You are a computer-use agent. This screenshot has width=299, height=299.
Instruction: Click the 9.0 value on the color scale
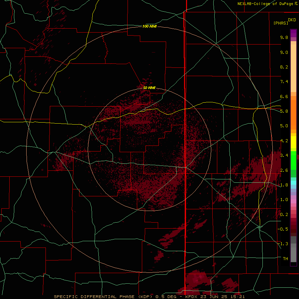pyautogui.click(x=284, y=52)
